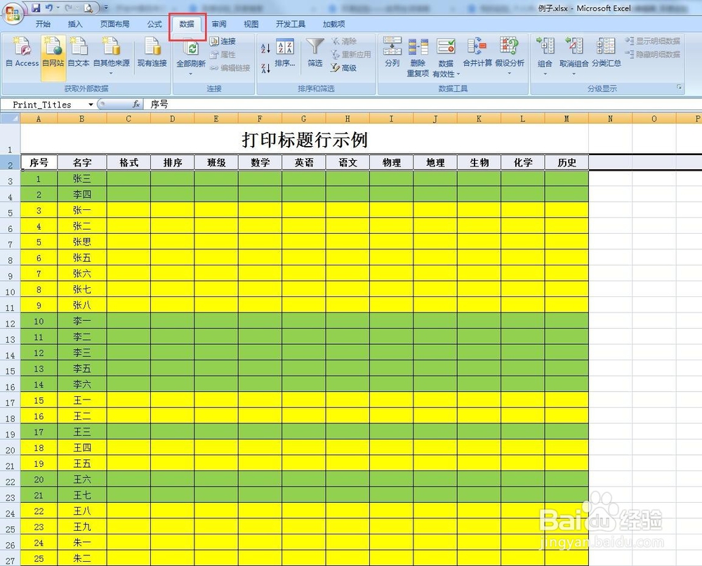702x566 pixels.
Task: Click Properties (属性) in Connections group
Action: click(x=223, y=55)
